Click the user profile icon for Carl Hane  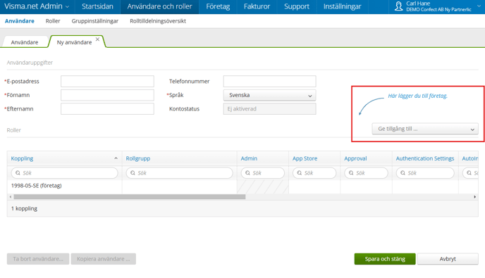tap(399, 6)
